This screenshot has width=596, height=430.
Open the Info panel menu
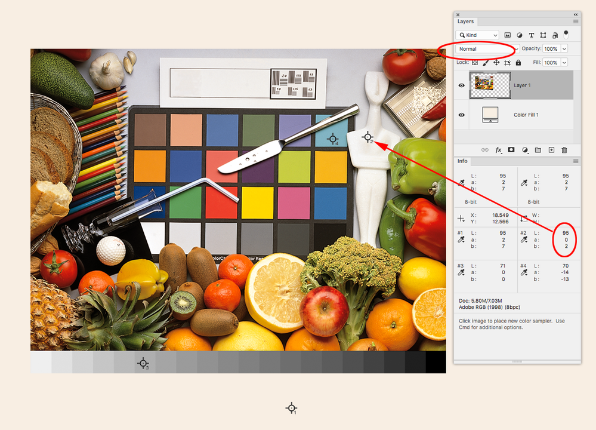(576, 161)
